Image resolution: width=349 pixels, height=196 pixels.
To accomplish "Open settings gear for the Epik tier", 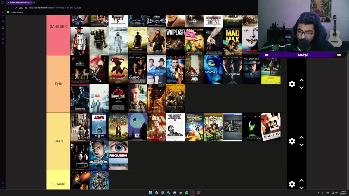I will coord(292,84).
